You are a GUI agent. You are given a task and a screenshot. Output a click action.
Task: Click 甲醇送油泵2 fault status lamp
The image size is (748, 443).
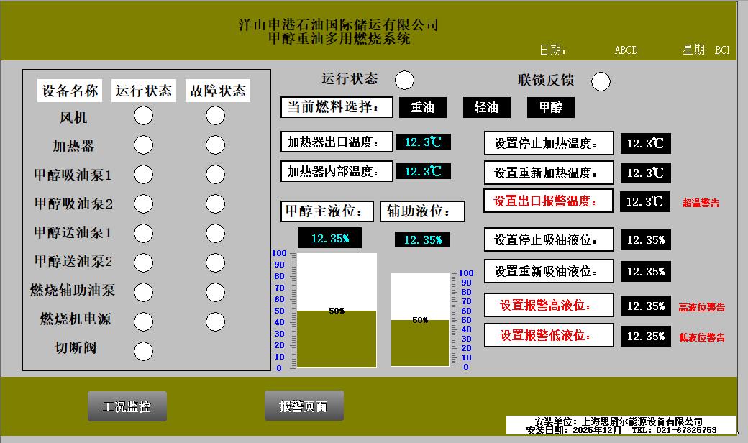point(215,262)
